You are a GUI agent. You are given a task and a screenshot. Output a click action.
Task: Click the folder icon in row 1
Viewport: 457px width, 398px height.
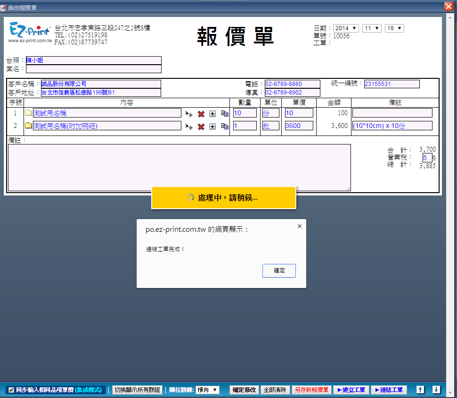(x=28, y=113)
